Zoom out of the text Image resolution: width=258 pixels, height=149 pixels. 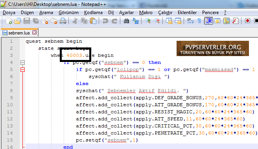157,21
